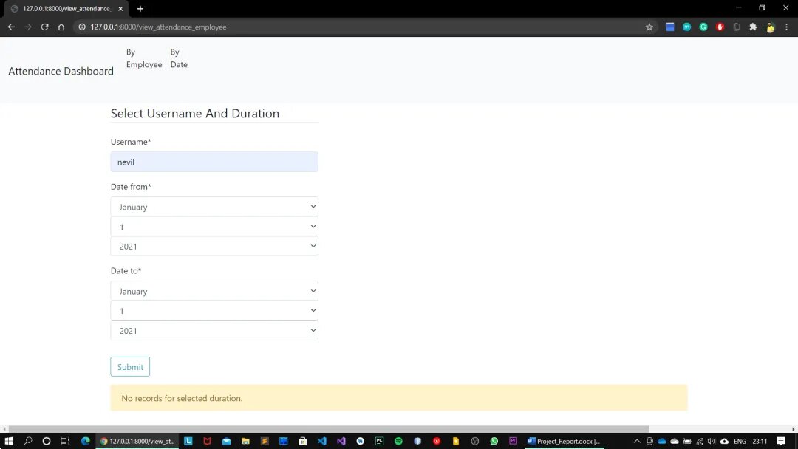
Task: Go to Attendance Dashboard home link
Action: point(61,71)
